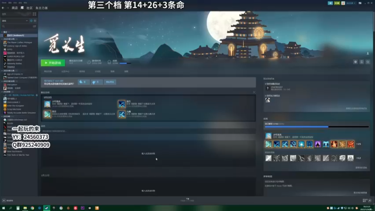
Task: Select Tainted Grail: Conquest entry
Action: tap(20, 77)
